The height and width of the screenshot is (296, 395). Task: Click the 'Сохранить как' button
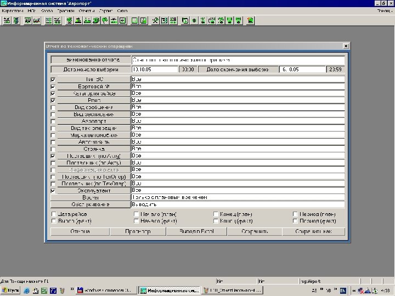[314, 232]
